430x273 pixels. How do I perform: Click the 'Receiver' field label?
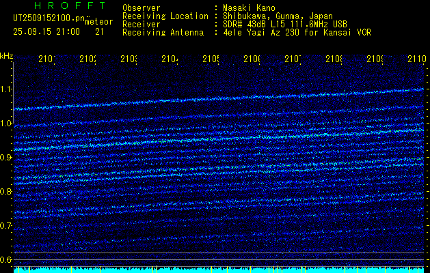coord(142,25)
